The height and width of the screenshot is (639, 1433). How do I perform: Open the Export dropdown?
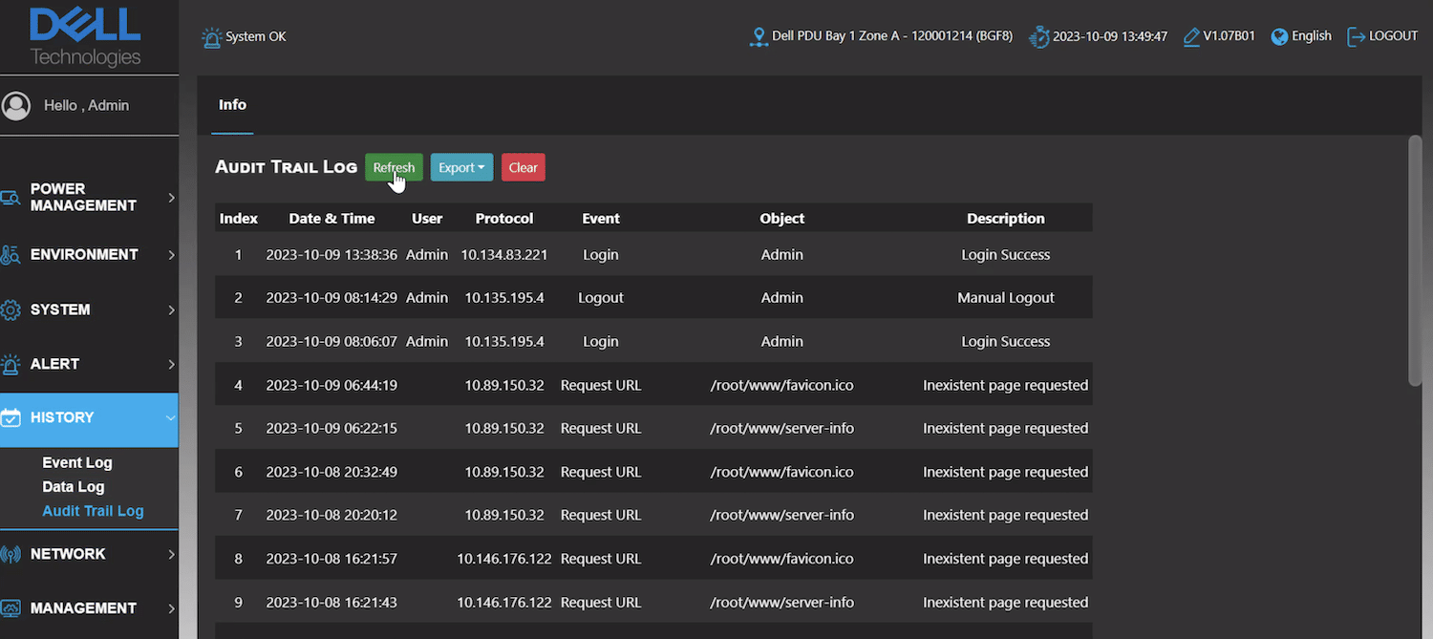click(x=461, y=167)
